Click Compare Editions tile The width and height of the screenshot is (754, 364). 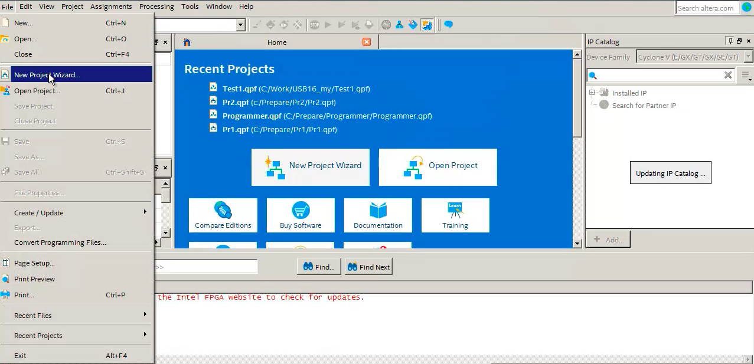coord(223,215)
